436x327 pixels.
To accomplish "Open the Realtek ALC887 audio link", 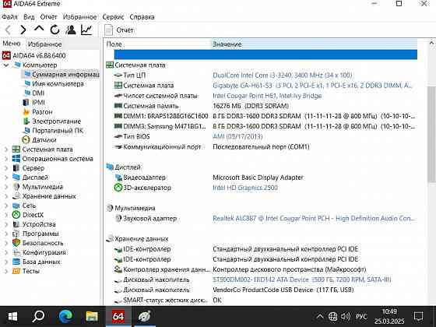I will [x=313, y=218].
